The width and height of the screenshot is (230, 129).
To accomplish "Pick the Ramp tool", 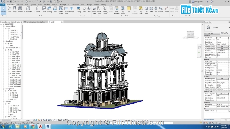I will click(84, 10).
